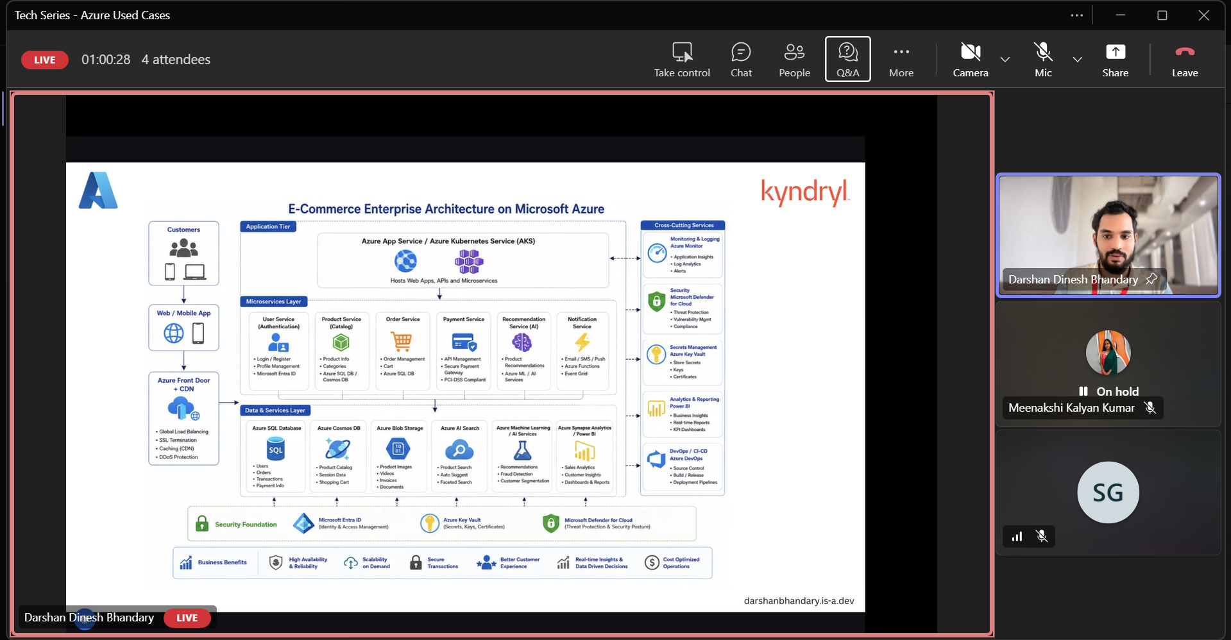Click Business Benefits chart icon
The image size is (1231, 640).
pos(186,562)
